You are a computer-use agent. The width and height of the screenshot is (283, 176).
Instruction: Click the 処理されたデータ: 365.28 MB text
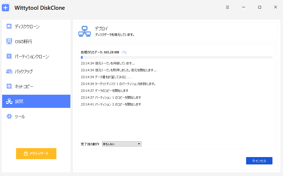tap(100, 52)
